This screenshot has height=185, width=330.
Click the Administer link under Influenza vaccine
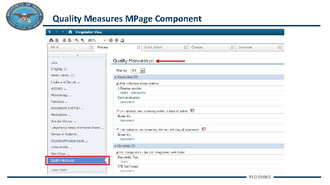[138, 93]
